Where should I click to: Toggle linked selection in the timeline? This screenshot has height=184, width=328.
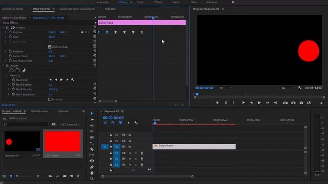(120, 123)
